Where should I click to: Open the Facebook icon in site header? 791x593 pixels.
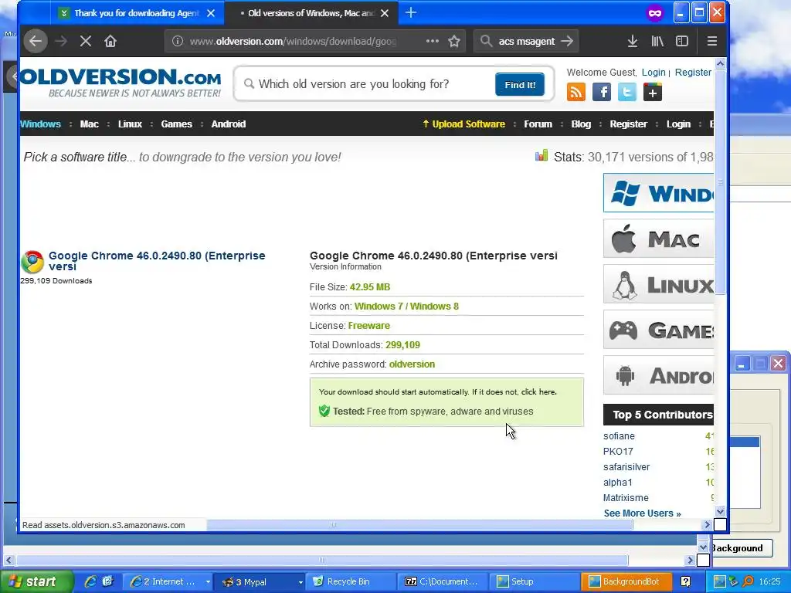pos(601,93)
